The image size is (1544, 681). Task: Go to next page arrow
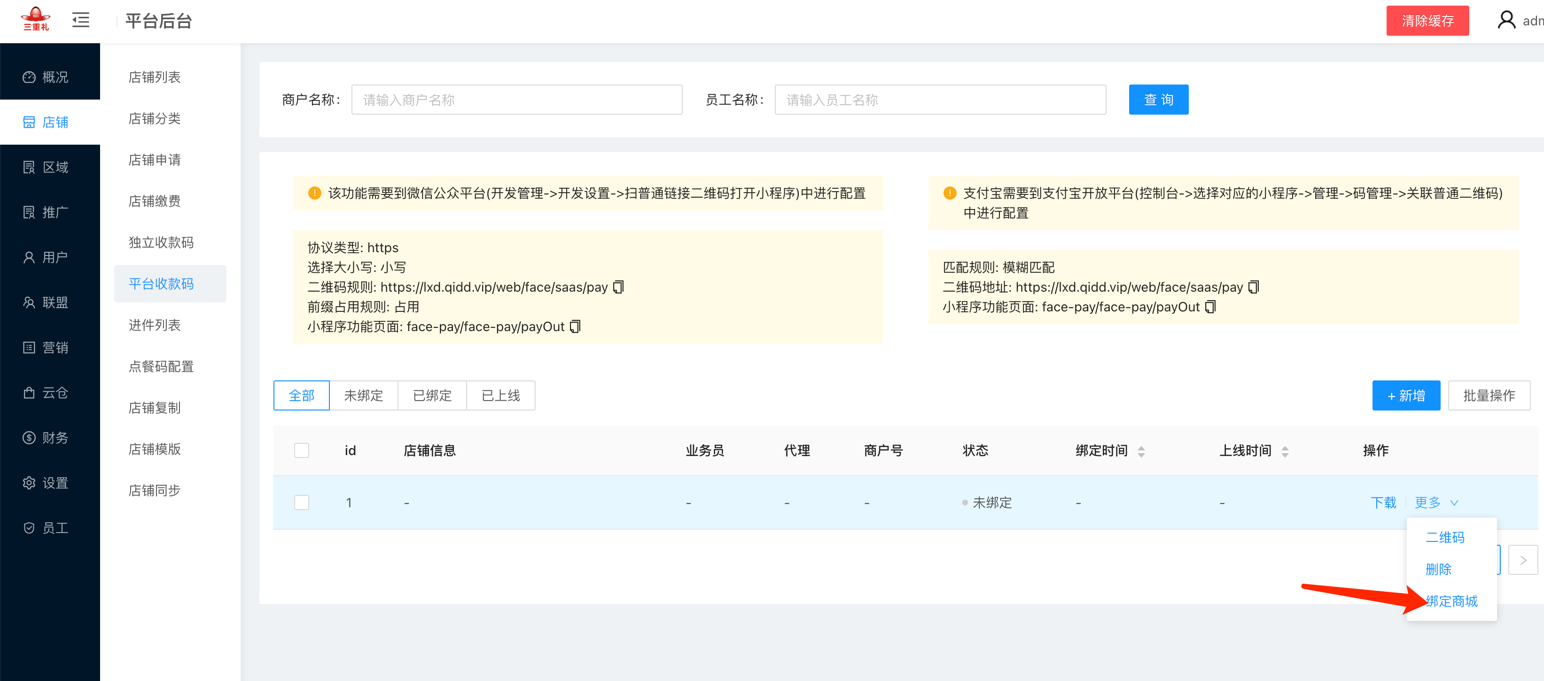coord(1523,560)
